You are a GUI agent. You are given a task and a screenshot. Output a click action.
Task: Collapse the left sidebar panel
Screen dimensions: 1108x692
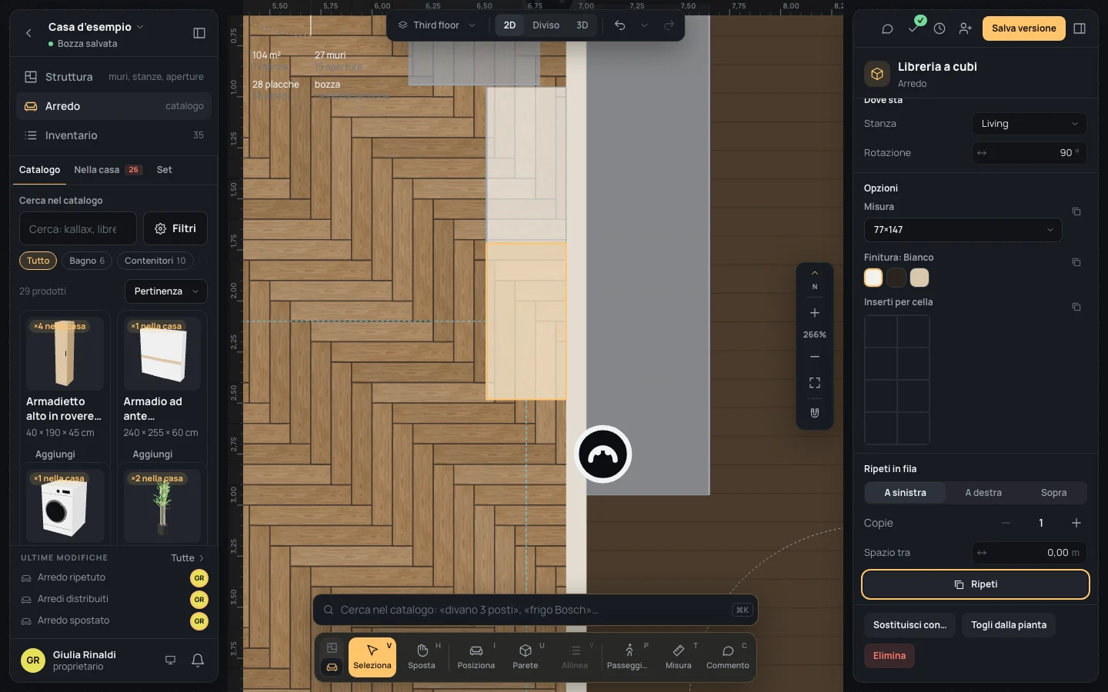[199, 33]
